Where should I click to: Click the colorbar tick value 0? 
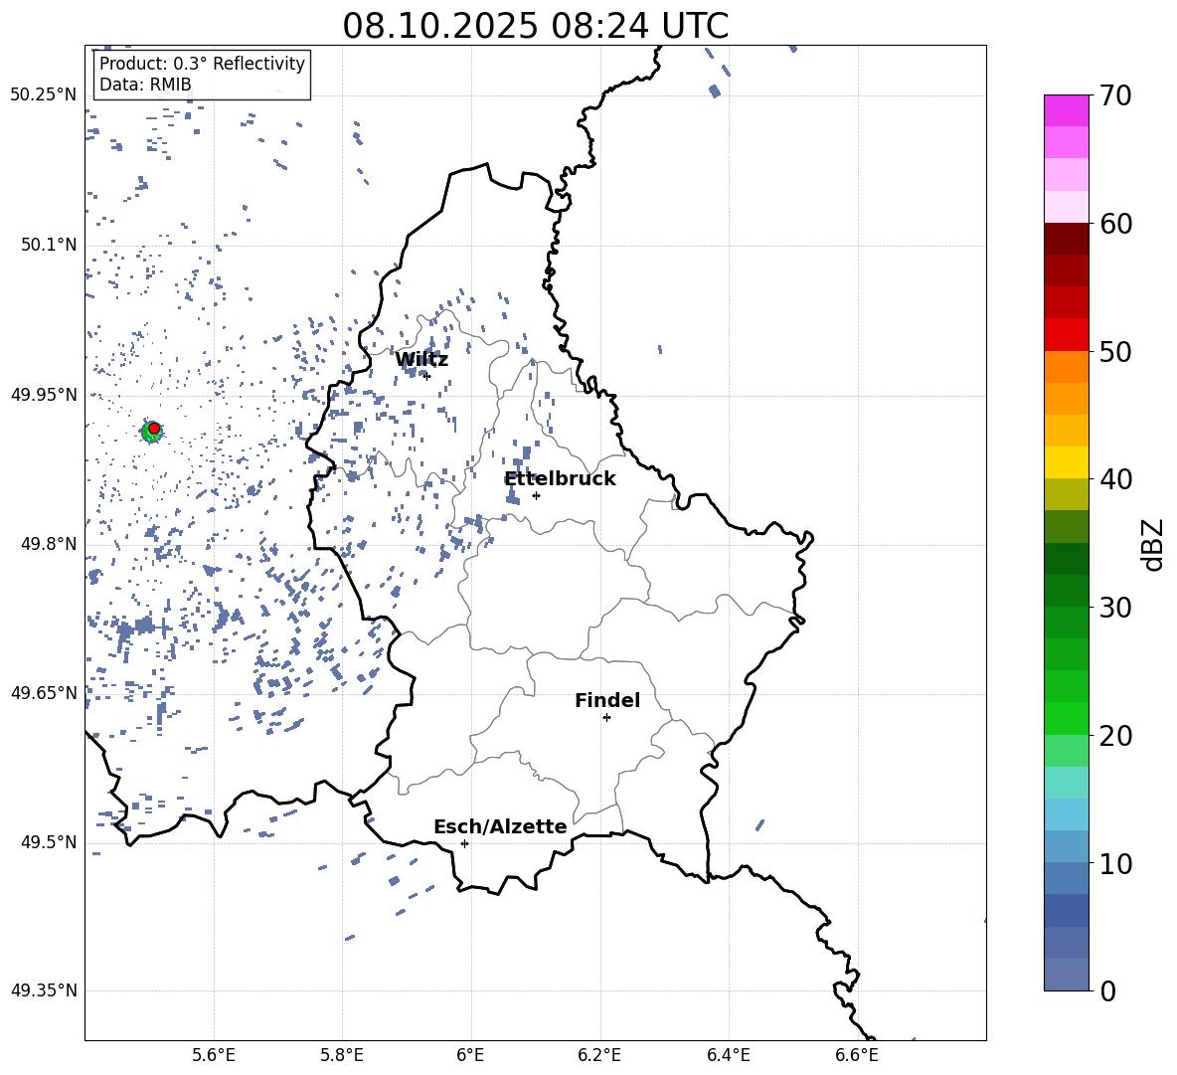point(1108,991)
